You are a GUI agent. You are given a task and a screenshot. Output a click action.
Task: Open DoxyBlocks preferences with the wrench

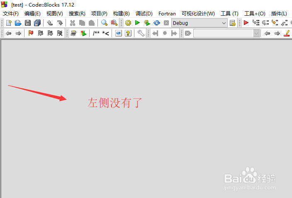point(141,33)
